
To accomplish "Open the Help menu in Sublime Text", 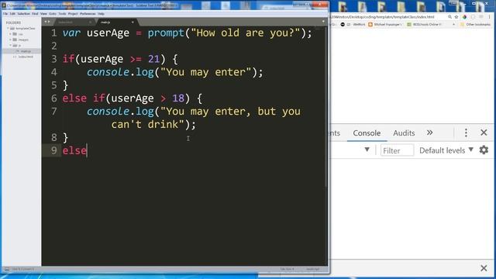I will coord(101,14).
